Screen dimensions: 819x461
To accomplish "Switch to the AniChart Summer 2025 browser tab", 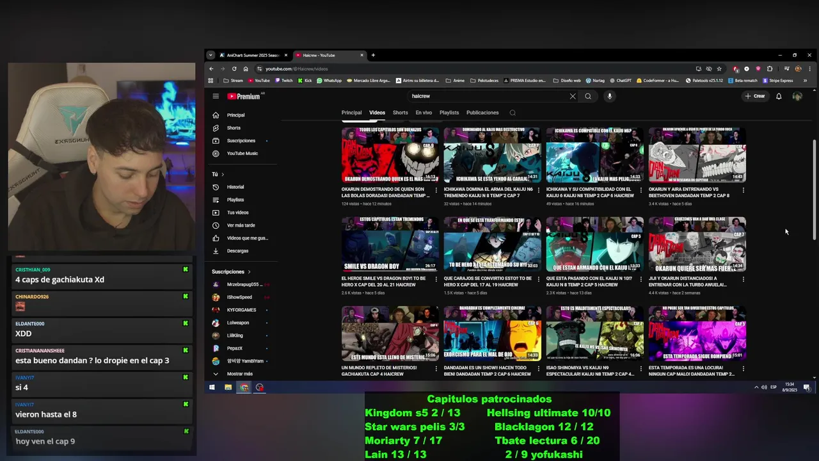I will (254, 55).
